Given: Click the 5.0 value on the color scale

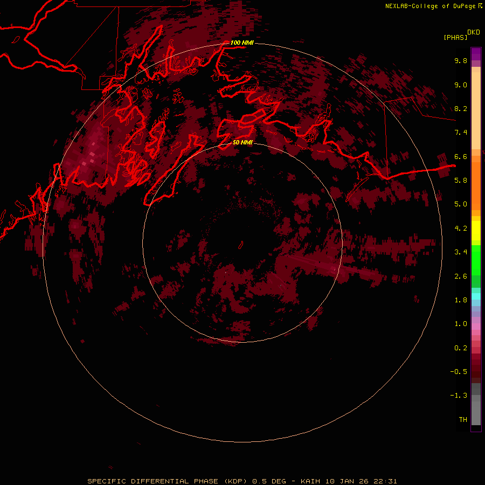Looking at the screenshot, I should point(461,204).
